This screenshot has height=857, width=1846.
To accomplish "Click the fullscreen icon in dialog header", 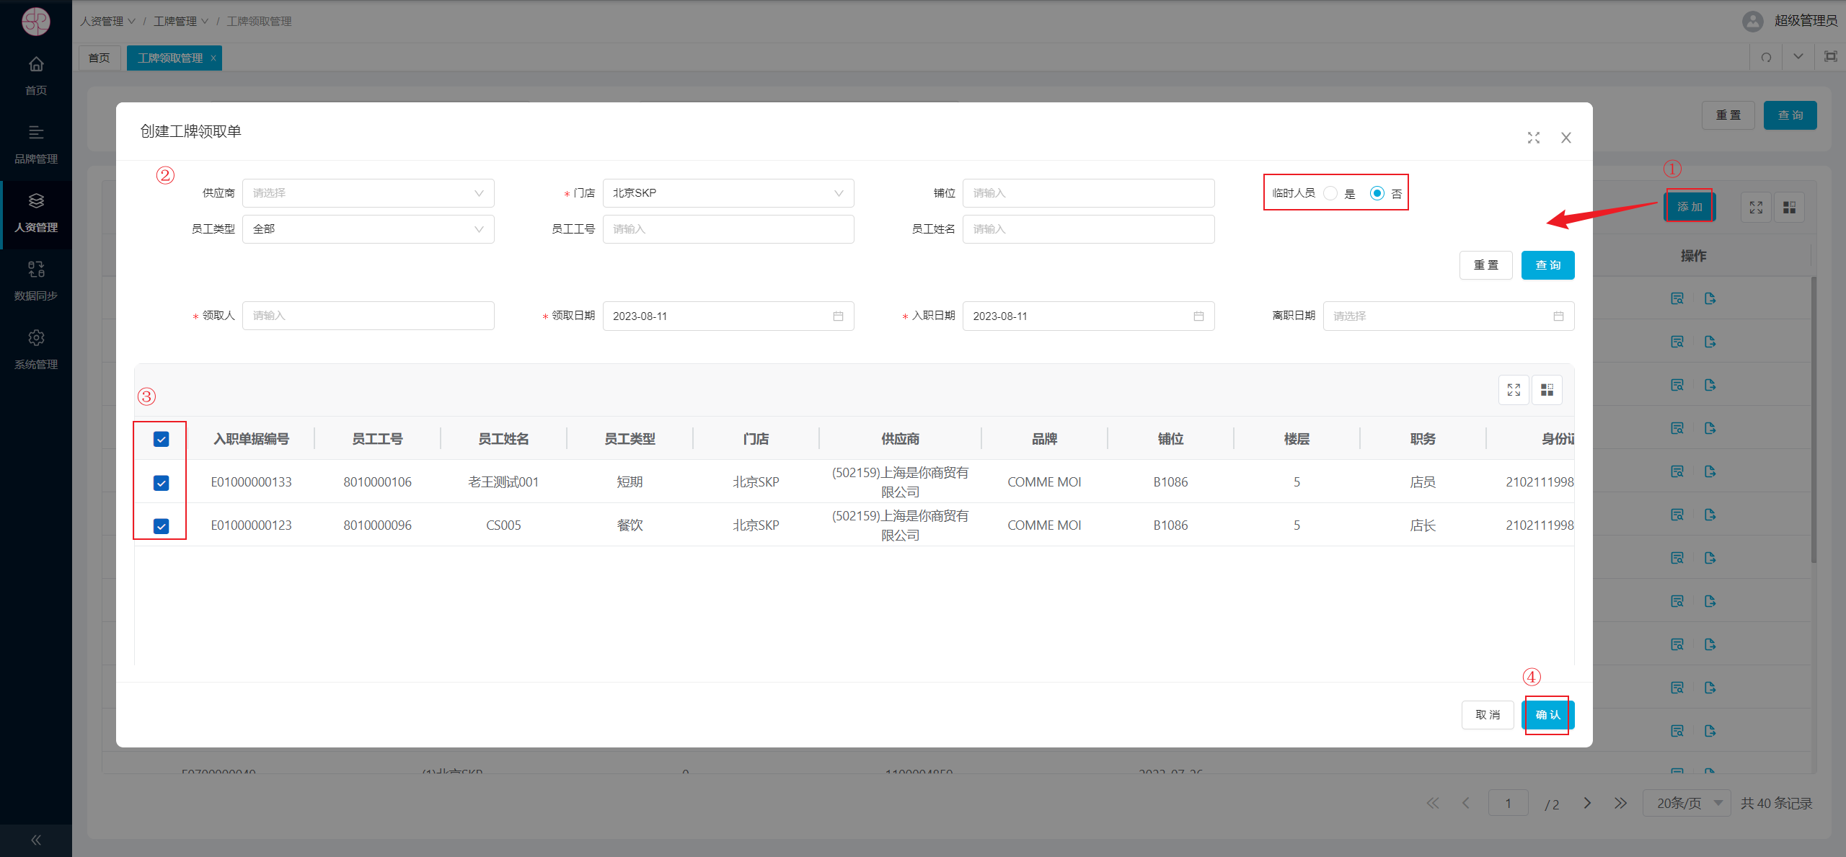I will pyautogui.click(x=1533, y=138).
